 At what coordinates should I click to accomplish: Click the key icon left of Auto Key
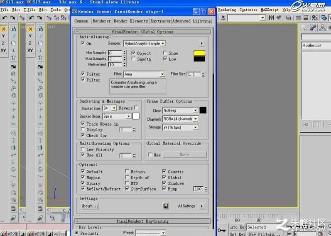pos(222,230)
